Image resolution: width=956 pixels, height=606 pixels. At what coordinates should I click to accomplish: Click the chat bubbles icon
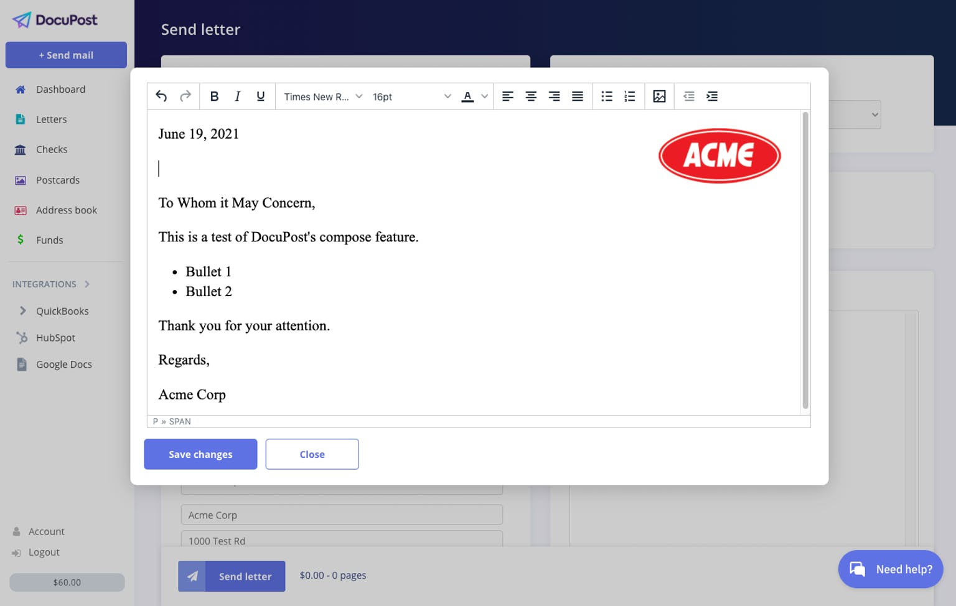(858, 569)
